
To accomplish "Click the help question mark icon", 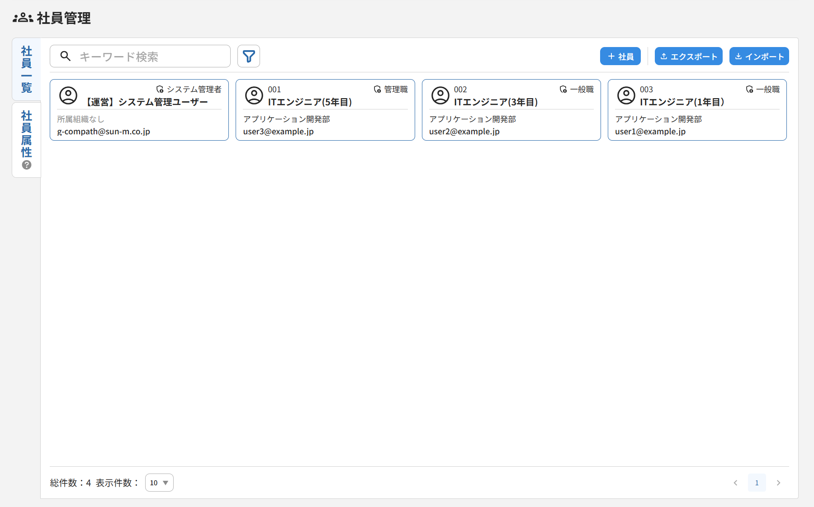I will point(27,165).
